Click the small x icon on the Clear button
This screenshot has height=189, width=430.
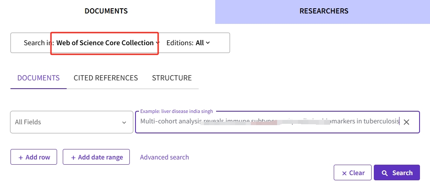pyautogui.click(x=344, y=173)
